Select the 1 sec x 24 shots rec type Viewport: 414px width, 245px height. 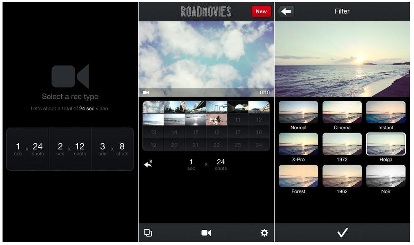click(x=28, y=149)
